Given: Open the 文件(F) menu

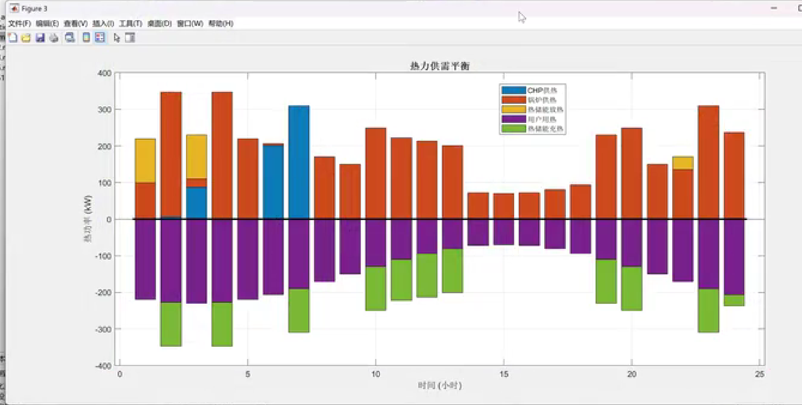Looking at the screenshot, I should (19, 24).
